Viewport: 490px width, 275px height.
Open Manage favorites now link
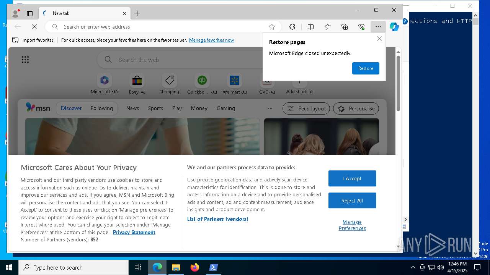pyautogui.click(x=211, y=40)
